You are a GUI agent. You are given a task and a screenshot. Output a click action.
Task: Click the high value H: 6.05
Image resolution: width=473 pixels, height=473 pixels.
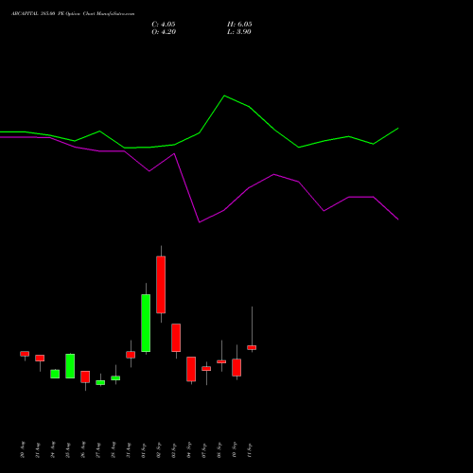point(239,25)
